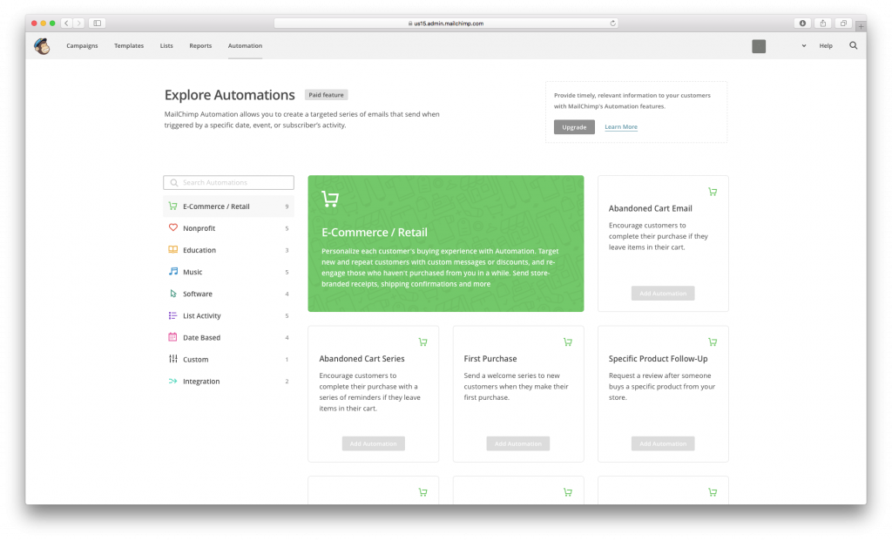Click the cart icon on Specific Product Follow-Up card
Viewport: 892px width, 541px height.
[713, 342]
